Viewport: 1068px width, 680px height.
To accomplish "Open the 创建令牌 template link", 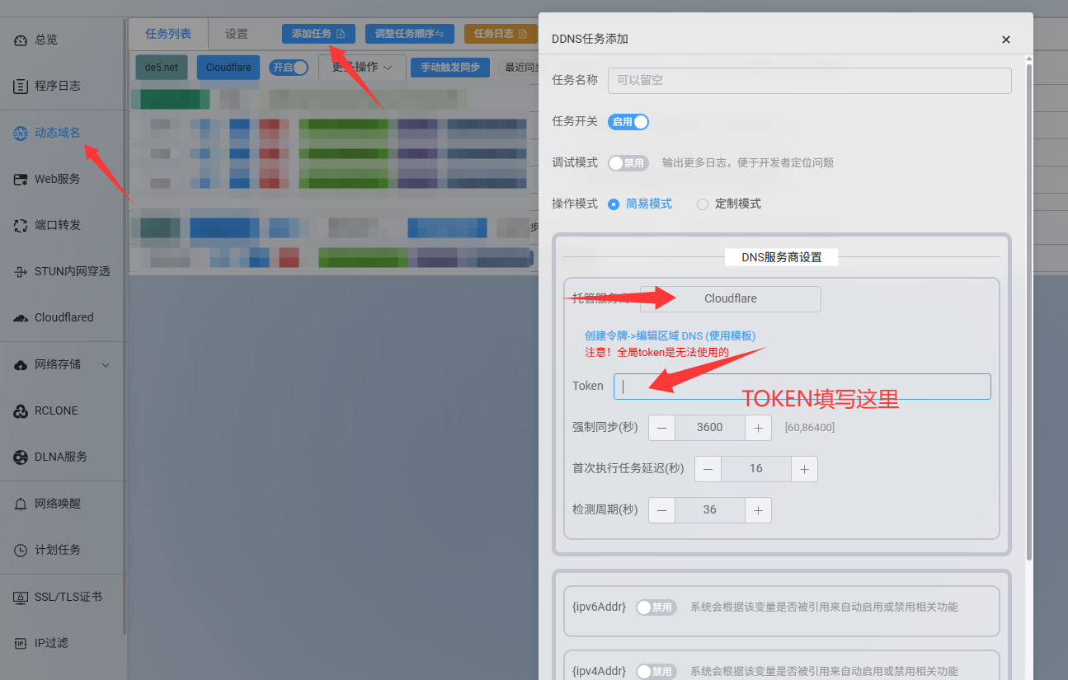I will (x=670, y=335).
